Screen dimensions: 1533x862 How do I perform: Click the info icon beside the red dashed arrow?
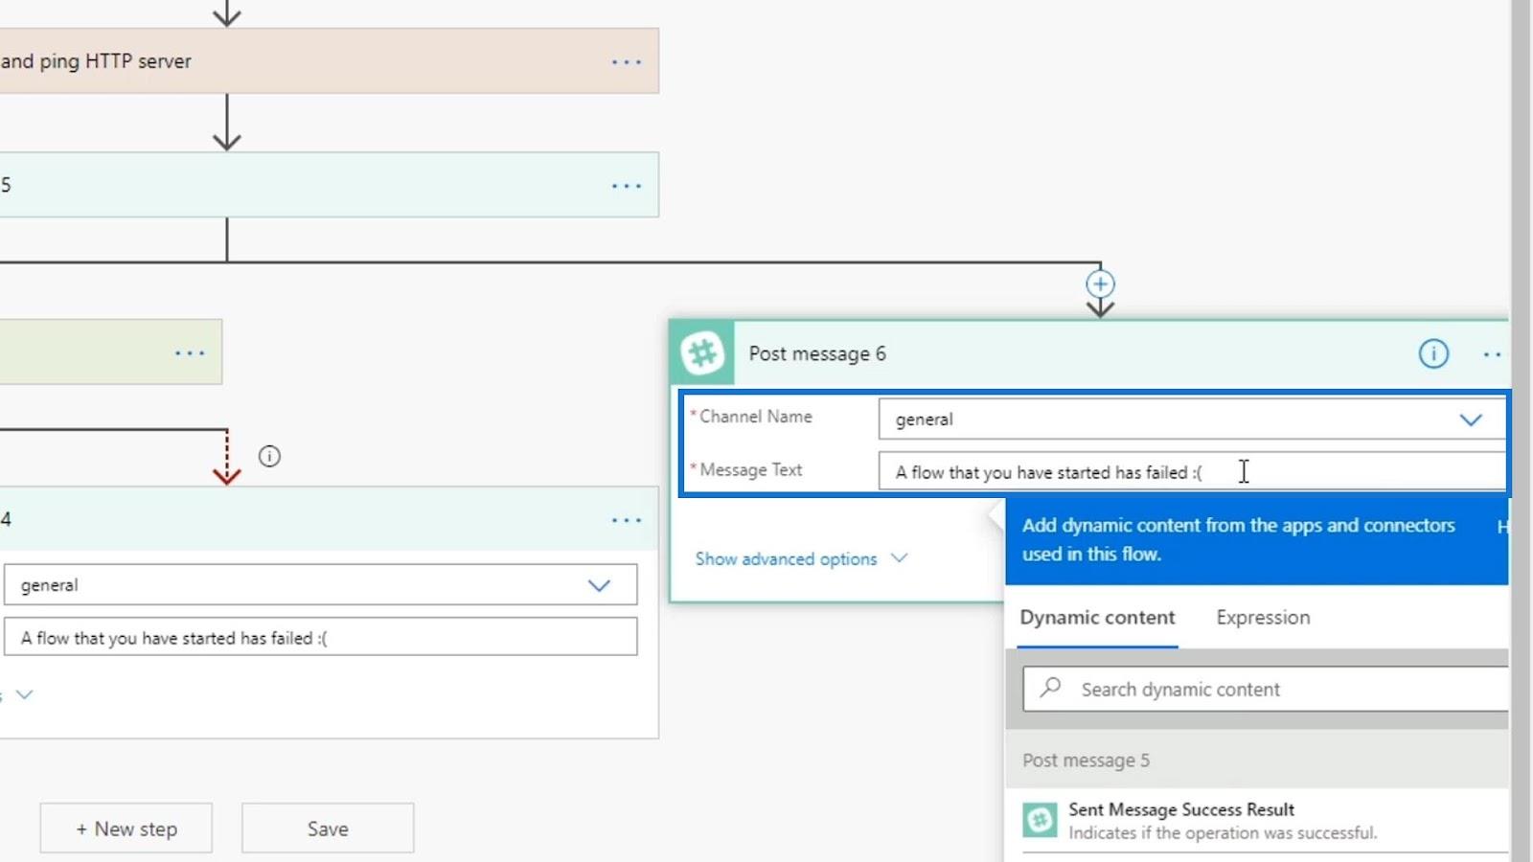click(x=269, y=456)
